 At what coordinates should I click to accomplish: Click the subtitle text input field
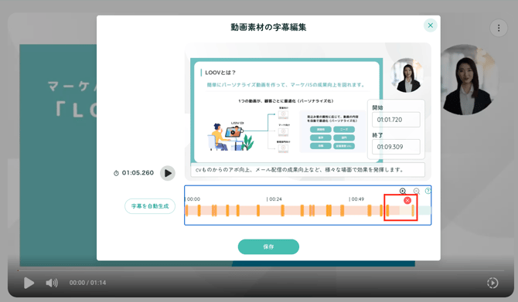click(308, 170)
